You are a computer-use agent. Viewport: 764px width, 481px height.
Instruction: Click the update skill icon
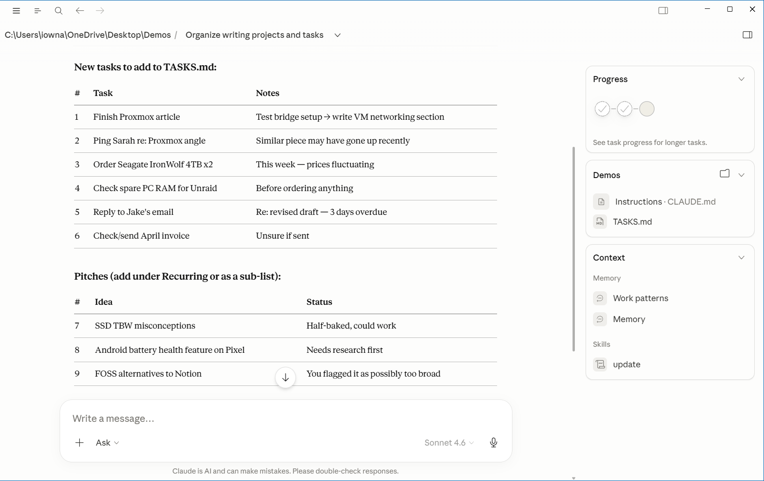tap(600, 364)
